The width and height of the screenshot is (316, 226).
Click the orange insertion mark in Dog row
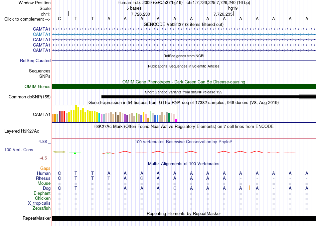250,188
